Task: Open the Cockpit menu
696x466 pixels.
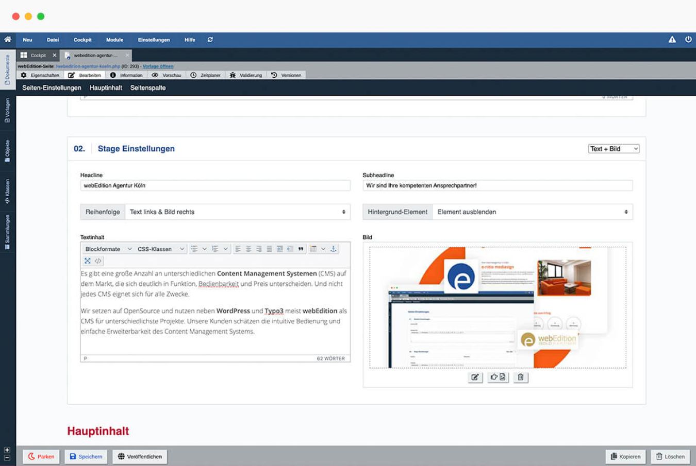Action: (x=82, y=40)
